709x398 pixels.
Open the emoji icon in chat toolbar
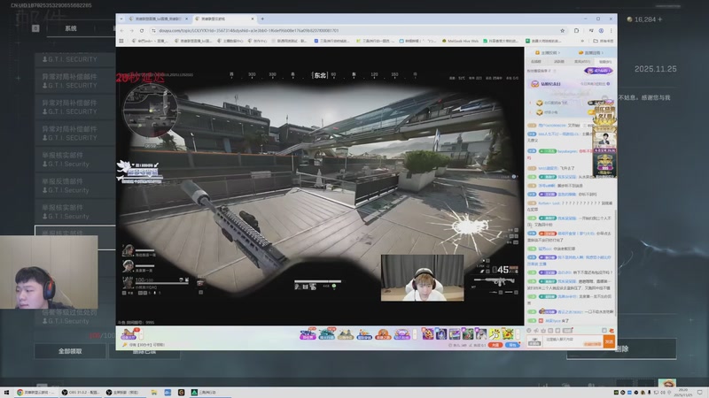click(x=529, y=330)
